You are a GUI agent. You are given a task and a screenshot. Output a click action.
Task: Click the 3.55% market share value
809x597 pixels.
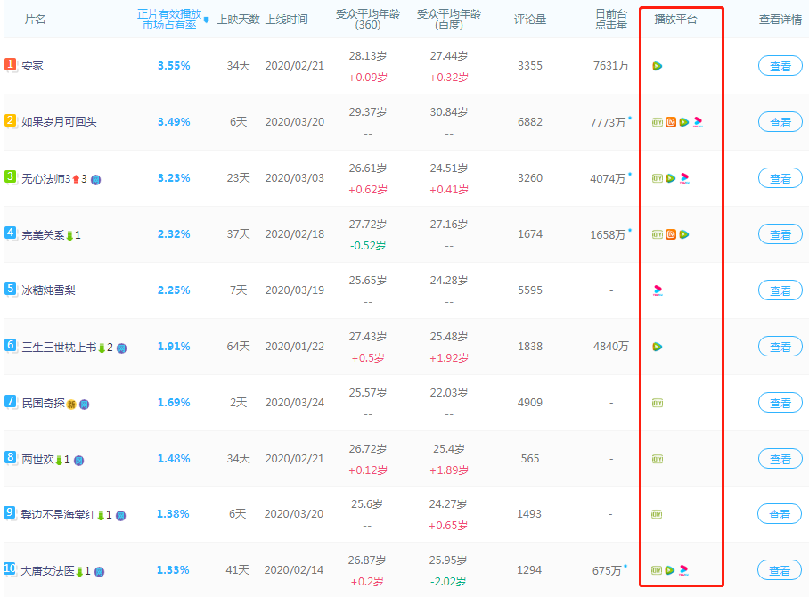[174, 66]
